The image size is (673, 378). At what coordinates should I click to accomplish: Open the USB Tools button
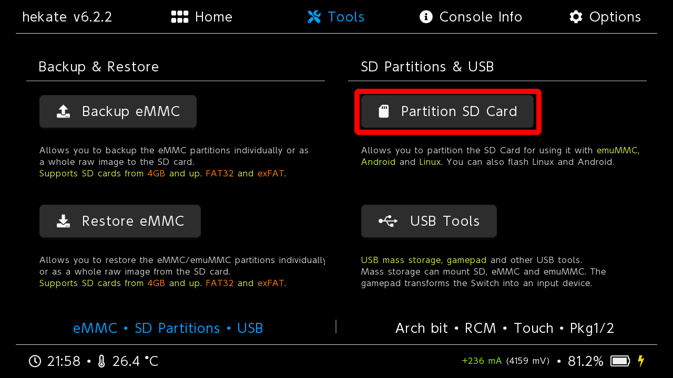(429, 221)
